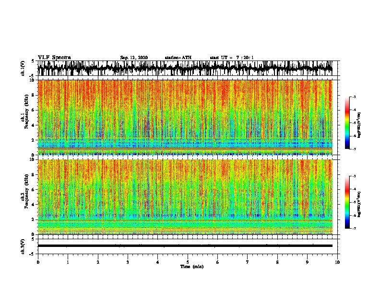This screenshot has height=294, width=380.
Task: Click the ch.1 spectrogram color scale bar
Action: [347, 123]
